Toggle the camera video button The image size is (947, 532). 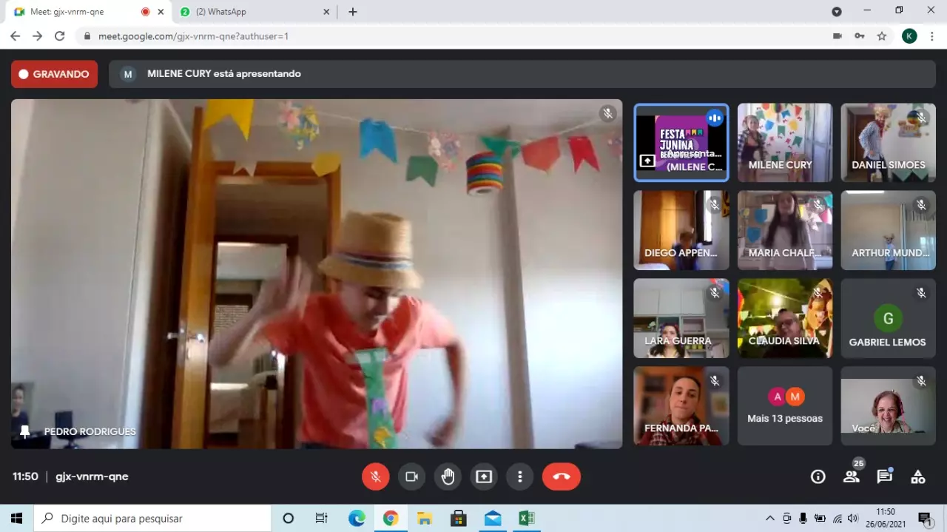[x=411, y=477]
